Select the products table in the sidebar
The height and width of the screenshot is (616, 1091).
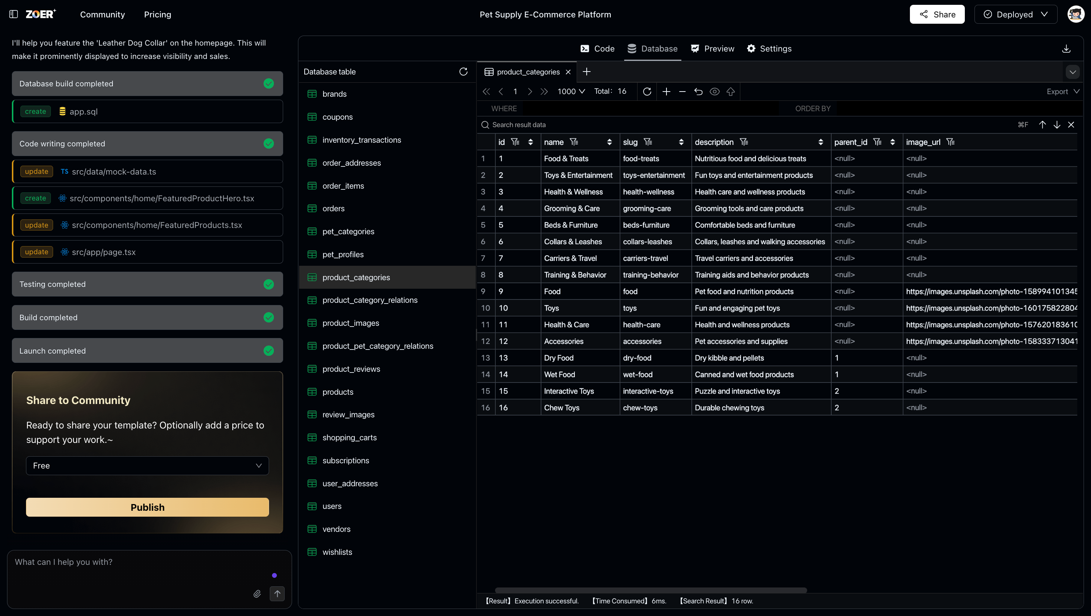coord(338,391)
